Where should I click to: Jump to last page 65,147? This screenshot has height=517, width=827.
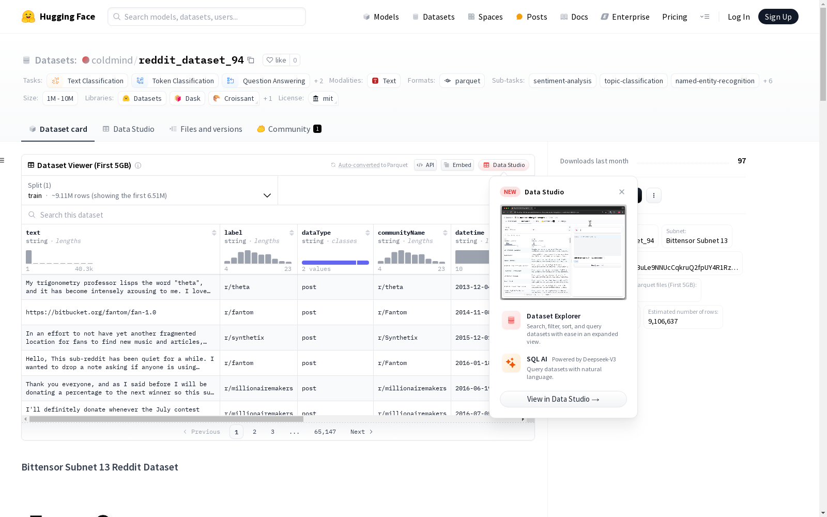coord(325,432)
